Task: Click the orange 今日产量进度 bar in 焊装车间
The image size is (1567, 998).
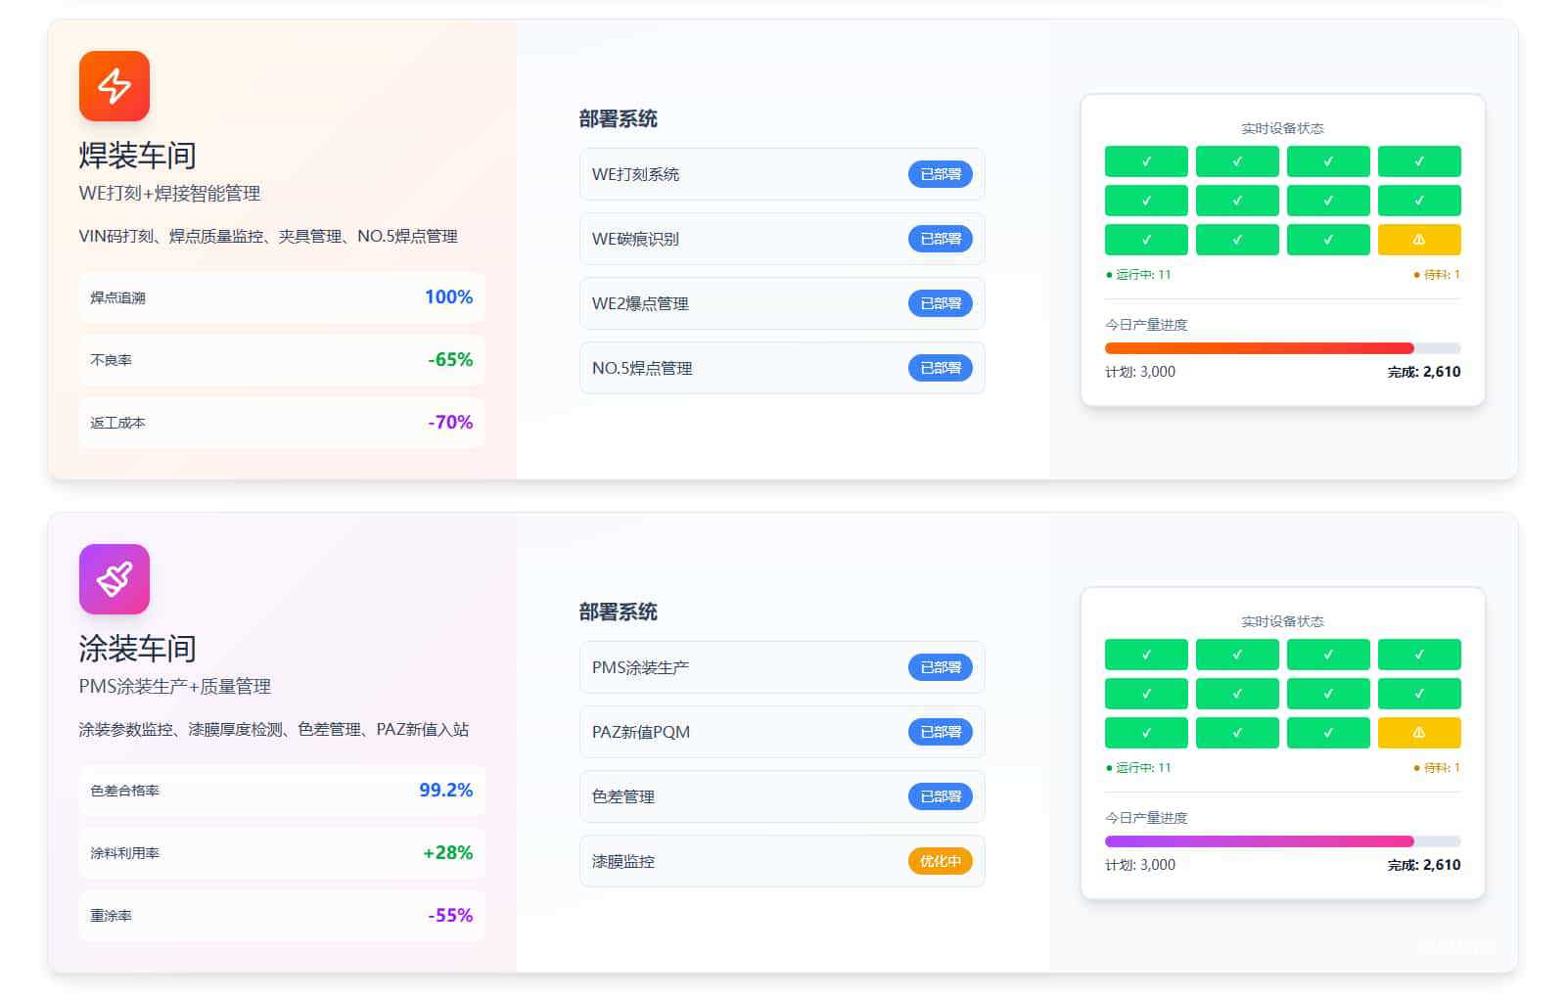Action: pyautogui.click(x=1259, y=348)
